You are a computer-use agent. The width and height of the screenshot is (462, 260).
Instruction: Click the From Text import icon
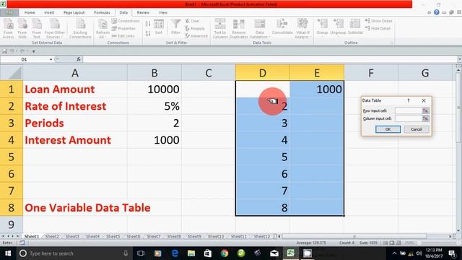click(37, 28)
